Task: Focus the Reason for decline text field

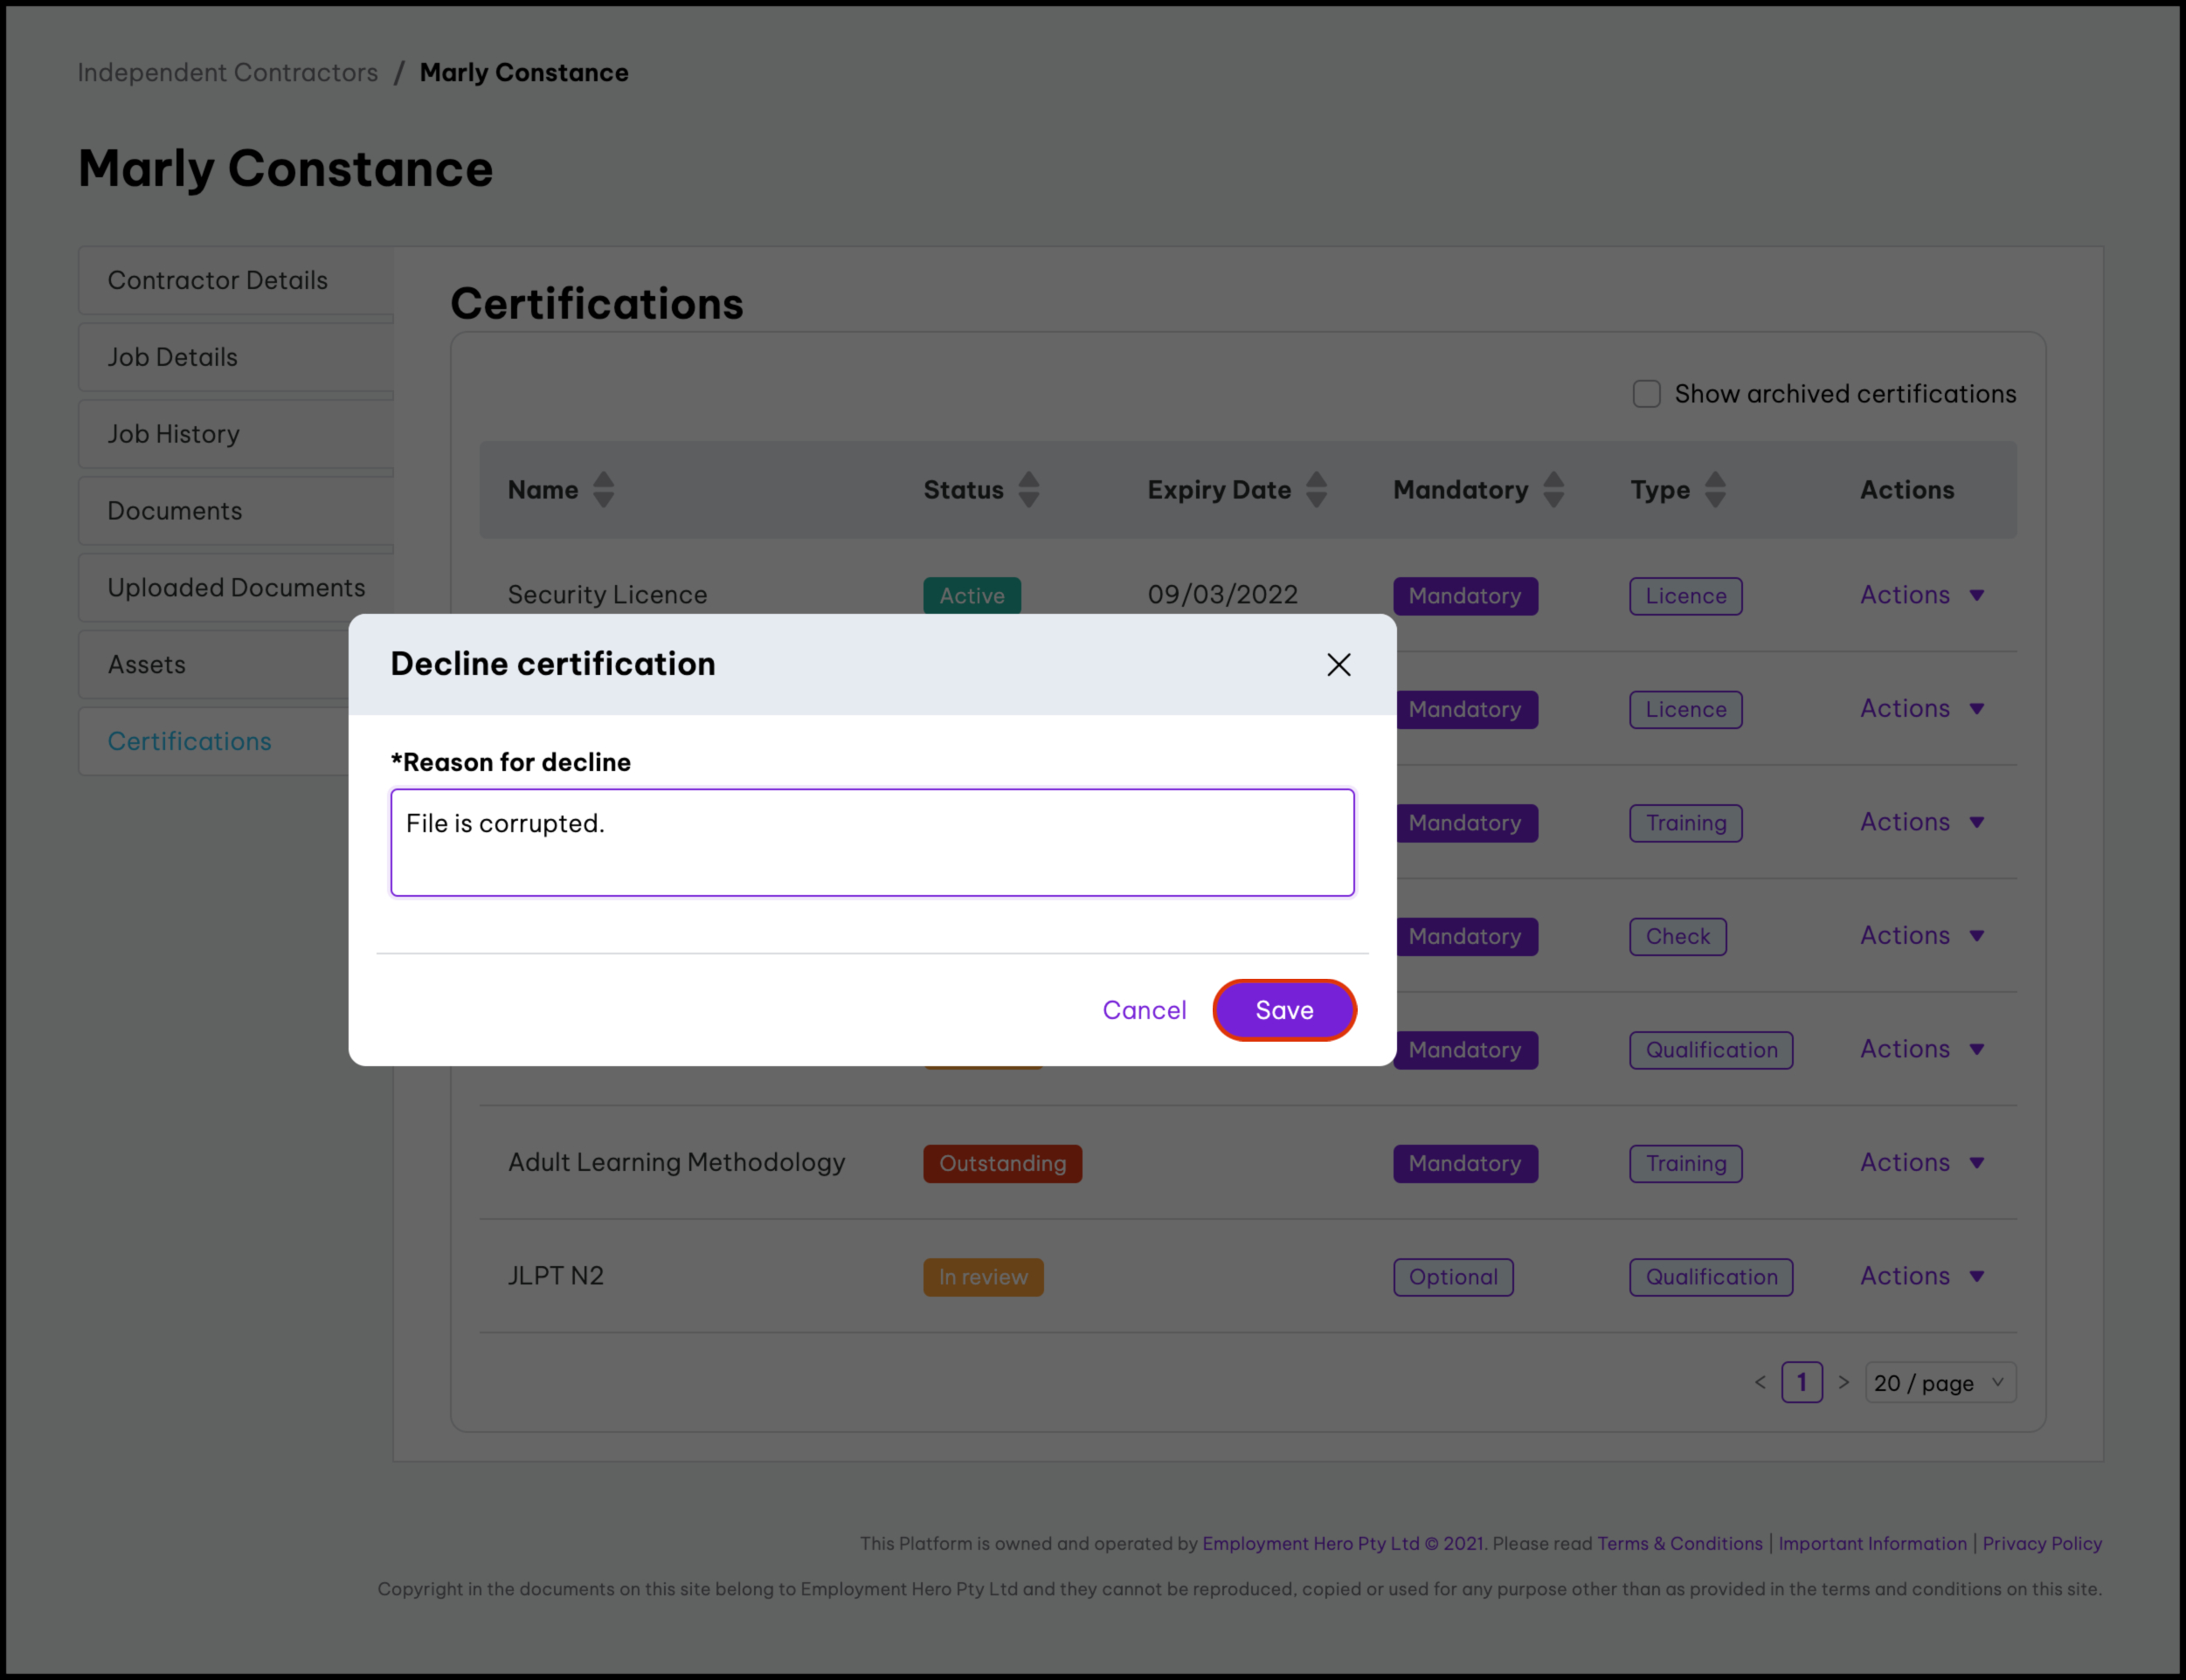Action: (x=871, y=842)
